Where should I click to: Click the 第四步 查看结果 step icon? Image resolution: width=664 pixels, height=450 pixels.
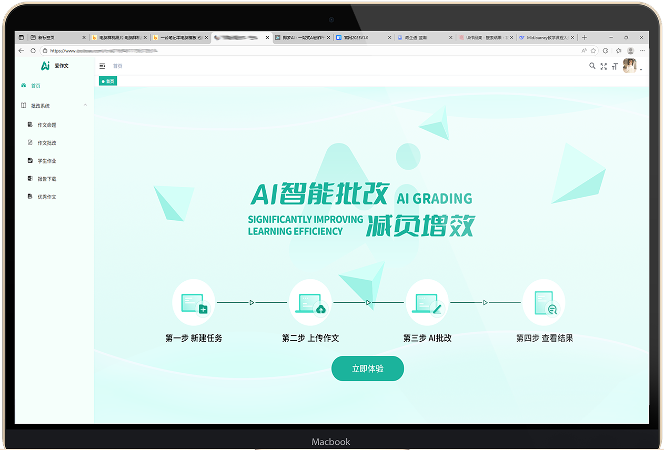pyautogui.click(x=544, y=303)
